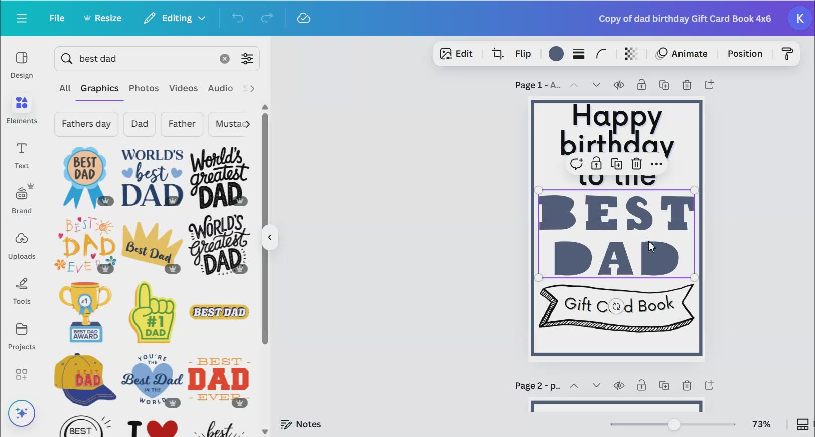Image resolution: width=815 pixels, height=437 pixels.
Task: Open the File menu
Action: click(x=57, y=18)
